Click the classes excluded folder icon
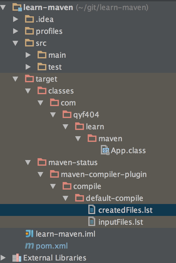Image resolution: width=176 pixels, height=263 pixels. pyautogui.click(x=42, y=90)
